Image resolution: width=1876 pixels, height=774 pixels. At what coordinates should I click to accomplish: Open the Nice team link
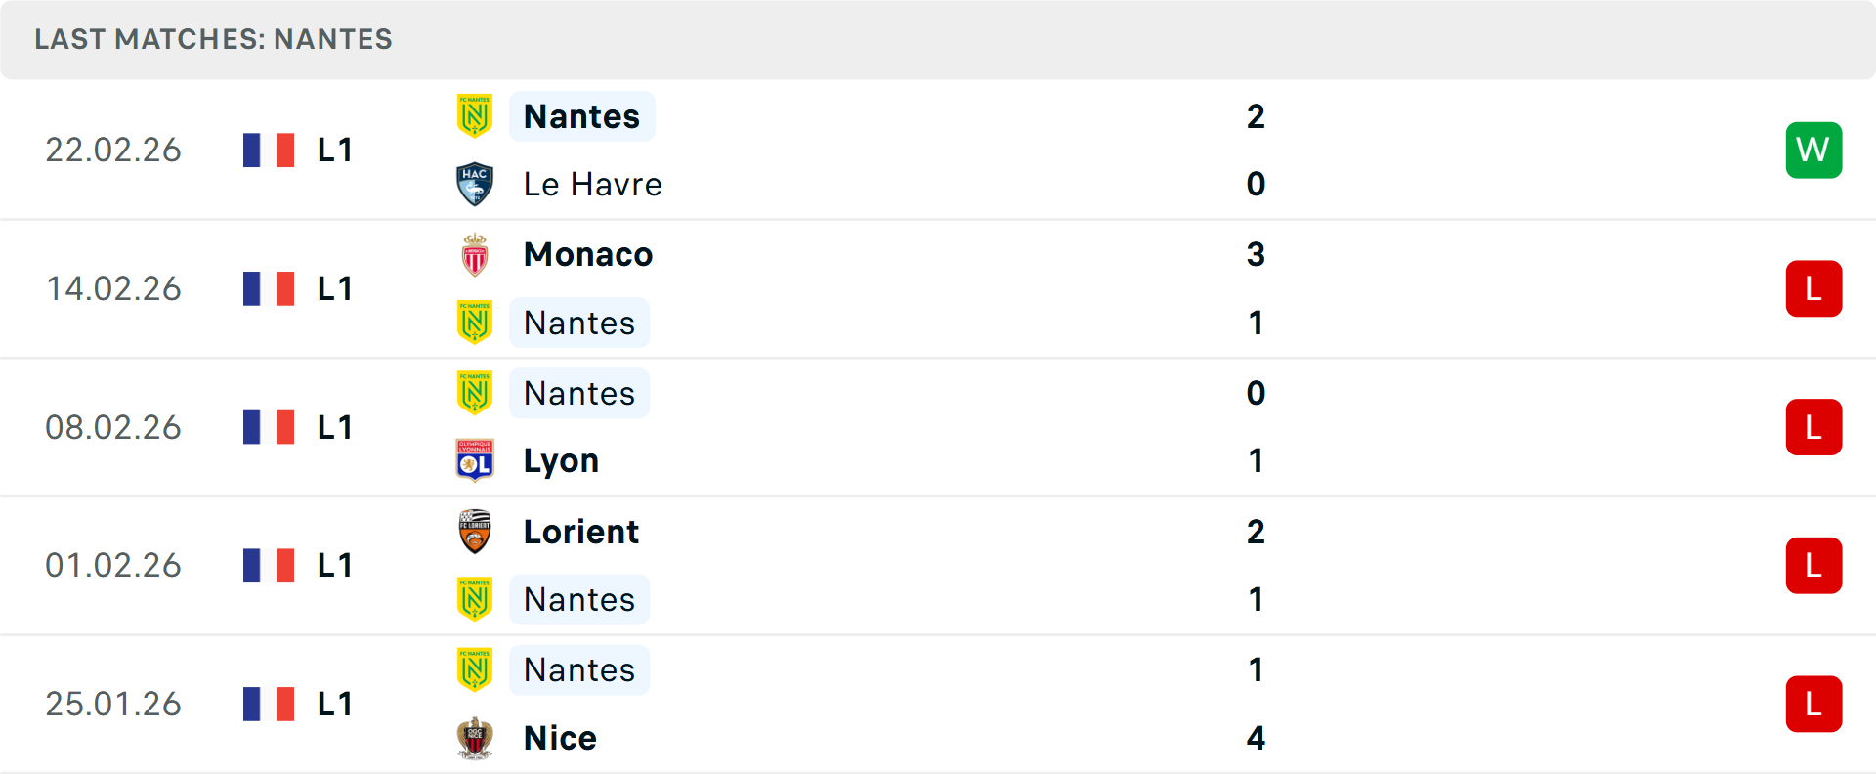click(x=560, y=738)
